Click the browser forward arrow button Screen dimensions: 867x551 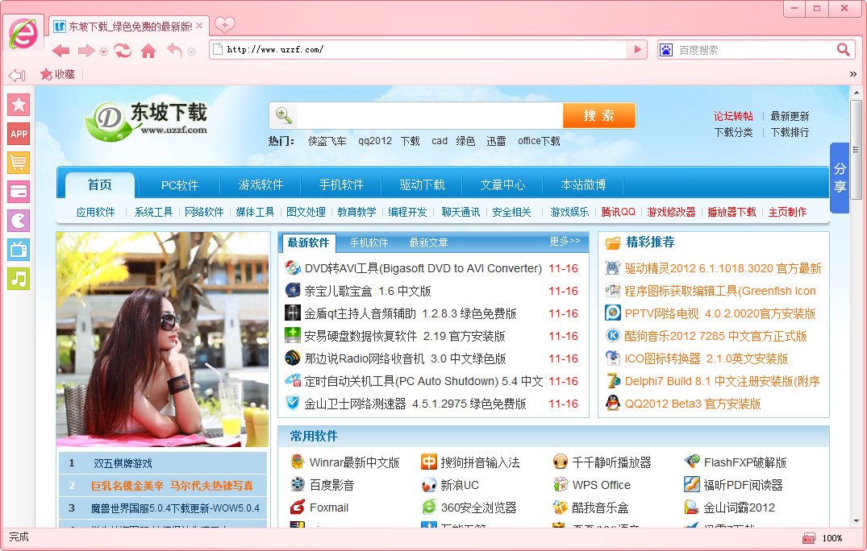(86, 51)
